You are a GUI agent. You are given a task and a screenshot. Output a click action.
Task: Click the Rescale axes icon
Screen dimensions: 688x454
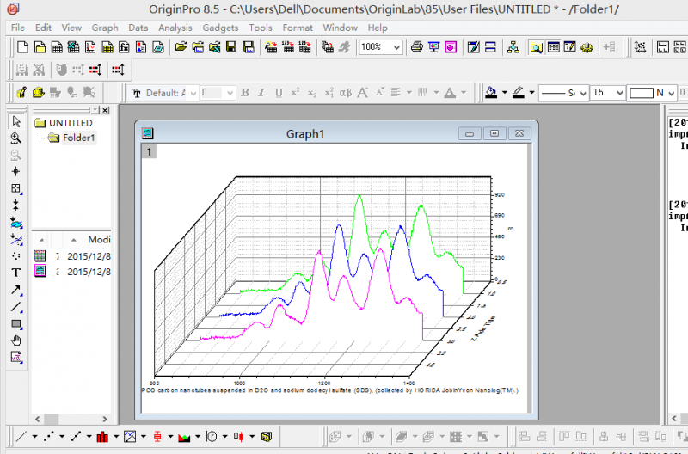pyautogui.click(x=640, y=47)
